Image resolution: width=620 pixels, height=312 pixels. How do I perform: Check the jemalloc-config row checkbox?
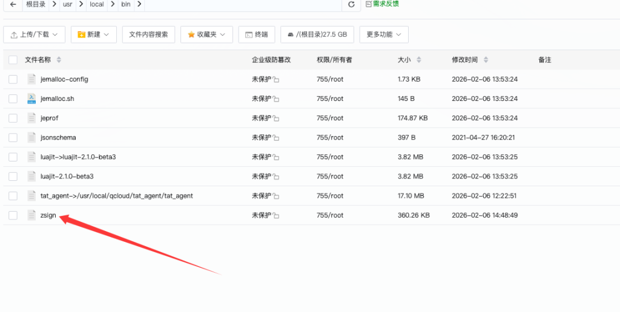click(x=13, y=79)
